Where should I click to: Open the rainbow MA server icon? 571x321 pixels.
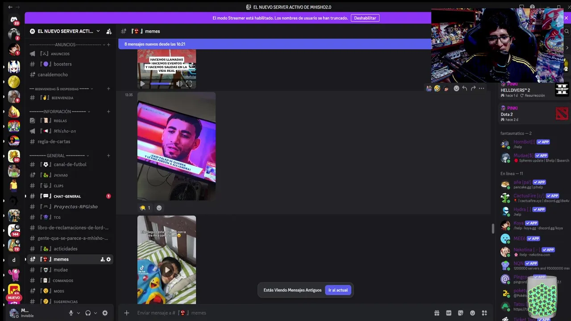[14, 141]
